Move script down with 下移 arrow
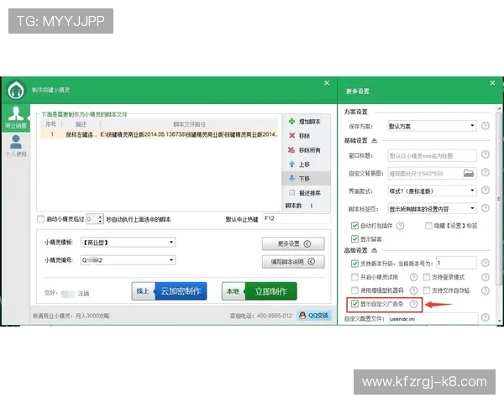This screenshot has height=403, width=504. coord(291,178)
